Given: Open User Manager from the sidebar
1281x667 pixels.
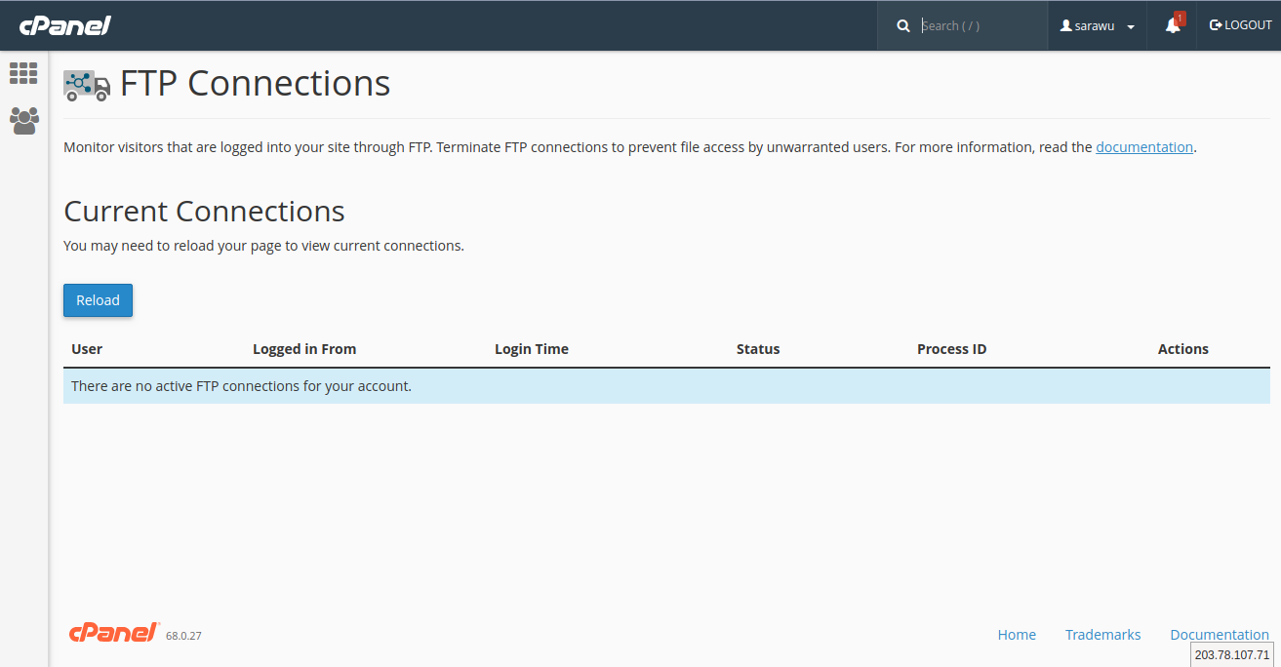Looking at the screenshot, I should [x=23, y=121].
